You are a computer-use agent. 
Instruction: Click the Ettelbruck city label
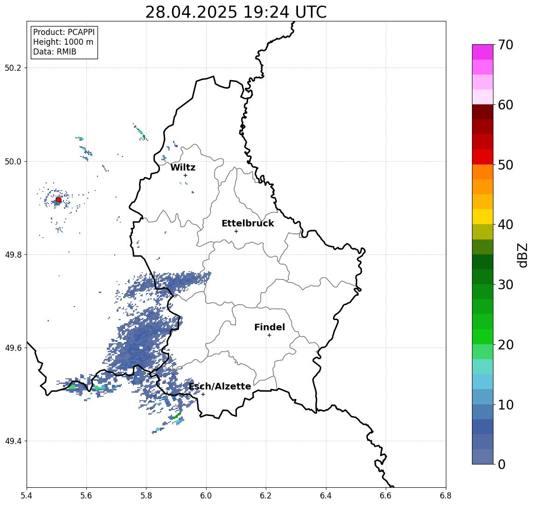point(248,223)
